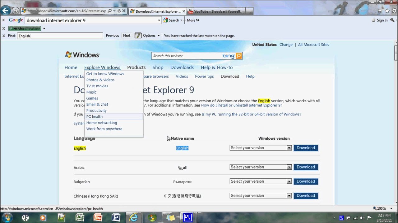Close the Find bar with its X
Screen dimensions: 398x223
[x=3, y=36]
